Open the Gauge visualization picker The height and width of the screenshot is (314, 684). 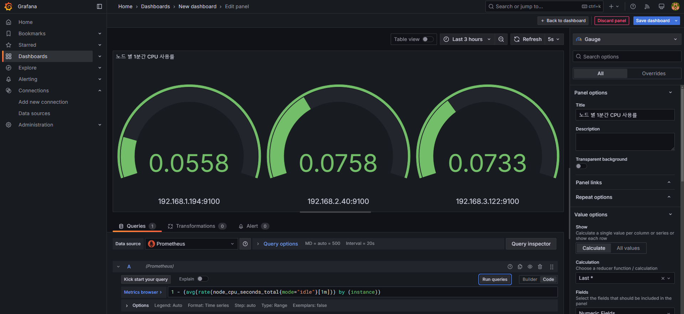pyautogui.click(x=627, y=39)
